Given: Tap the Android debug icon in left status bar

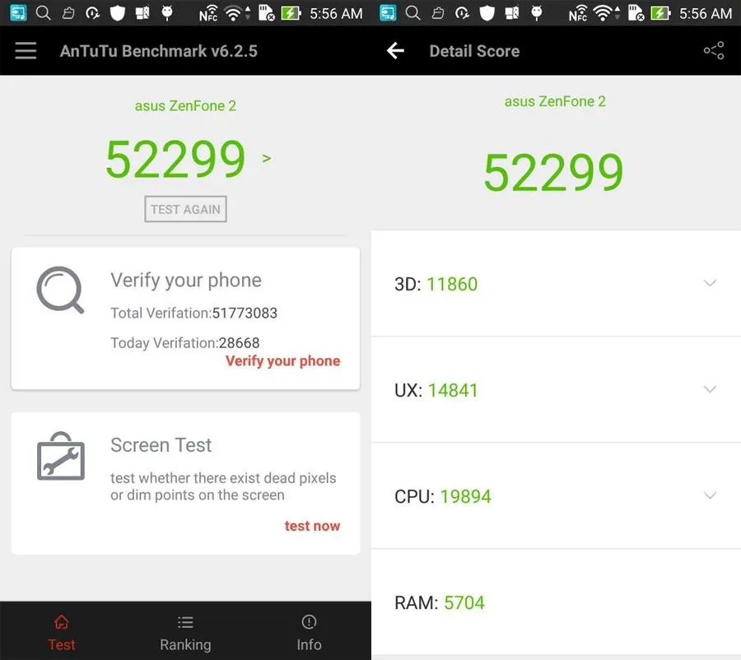Looking at the screenshot, I should (x=167, y=13).
